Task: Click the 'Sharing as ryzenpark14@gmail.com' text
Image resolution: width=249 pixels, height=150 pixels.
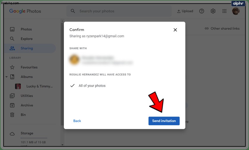Action: pyautogui.click(x=97, y=36)
